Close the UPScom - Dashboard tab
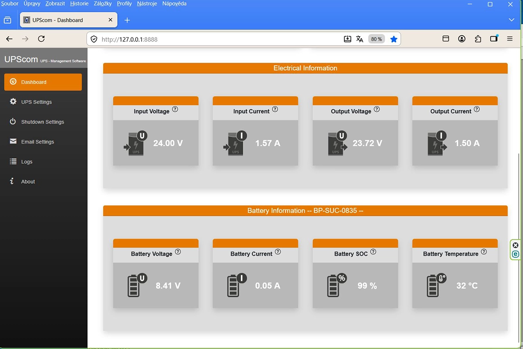The height and width of the screenshot is (349, 523). 110,20
